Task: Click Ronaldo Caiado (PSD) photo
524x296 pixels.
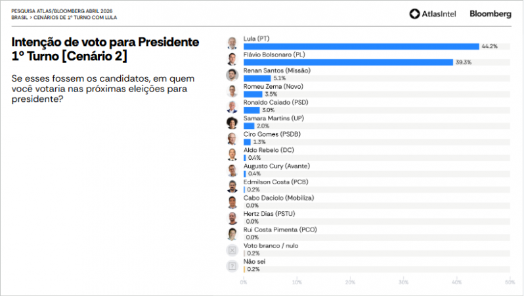Action: [x=232, y=107]
